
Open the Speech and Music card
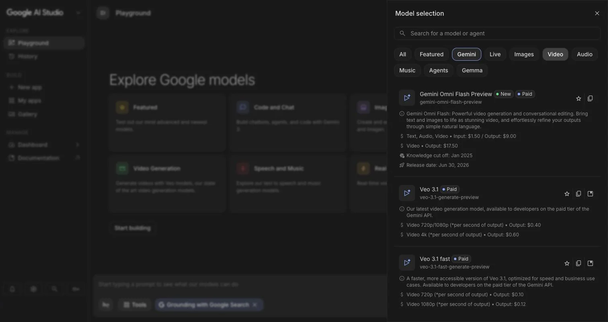[288, 184]
